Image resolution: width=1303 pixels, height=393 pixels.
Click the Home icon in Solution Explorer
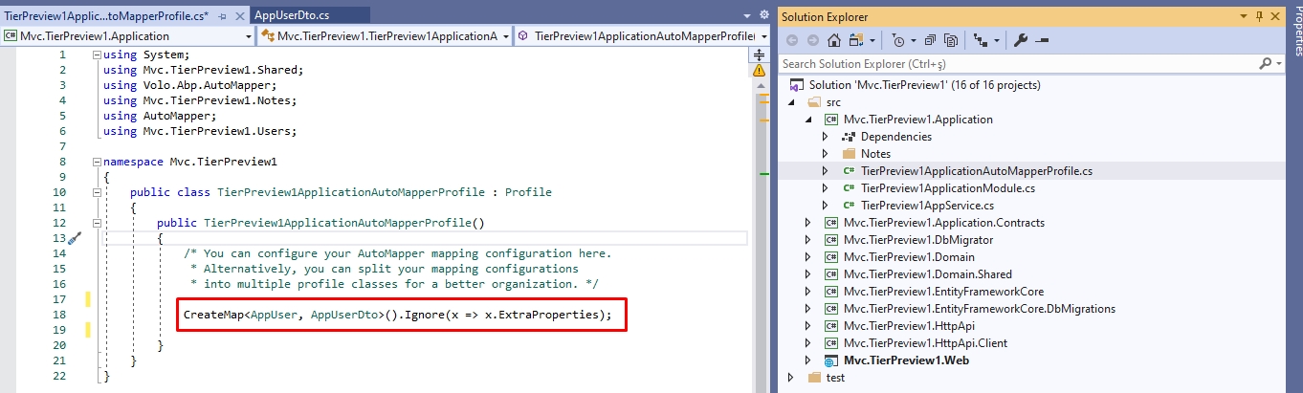833,40
